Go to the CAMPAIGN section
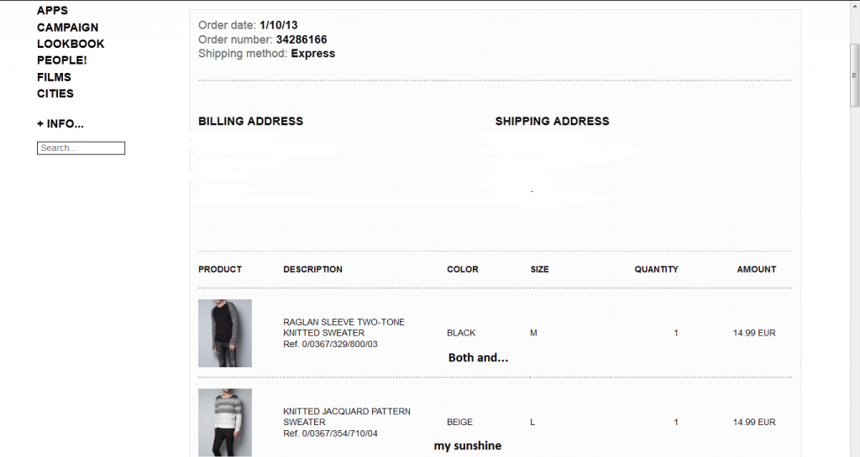 (x=67, y=28)
